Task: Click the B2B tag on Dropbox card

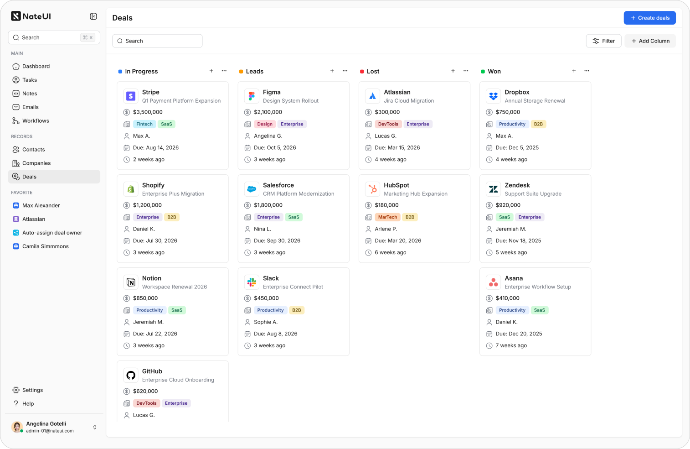Action: [538, 124]
